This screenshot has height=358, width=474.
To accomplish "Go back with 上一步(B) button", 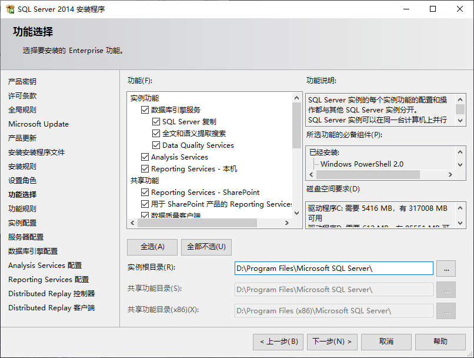I will pos(278,342).
